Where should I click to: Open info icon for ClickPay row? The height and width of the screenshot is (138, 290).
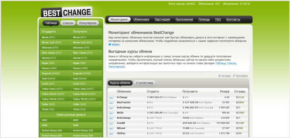111,134
